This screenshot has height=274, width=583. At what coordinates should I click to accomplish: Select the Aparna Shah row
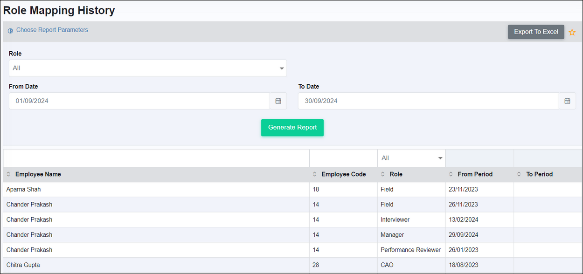coord(291,190)
